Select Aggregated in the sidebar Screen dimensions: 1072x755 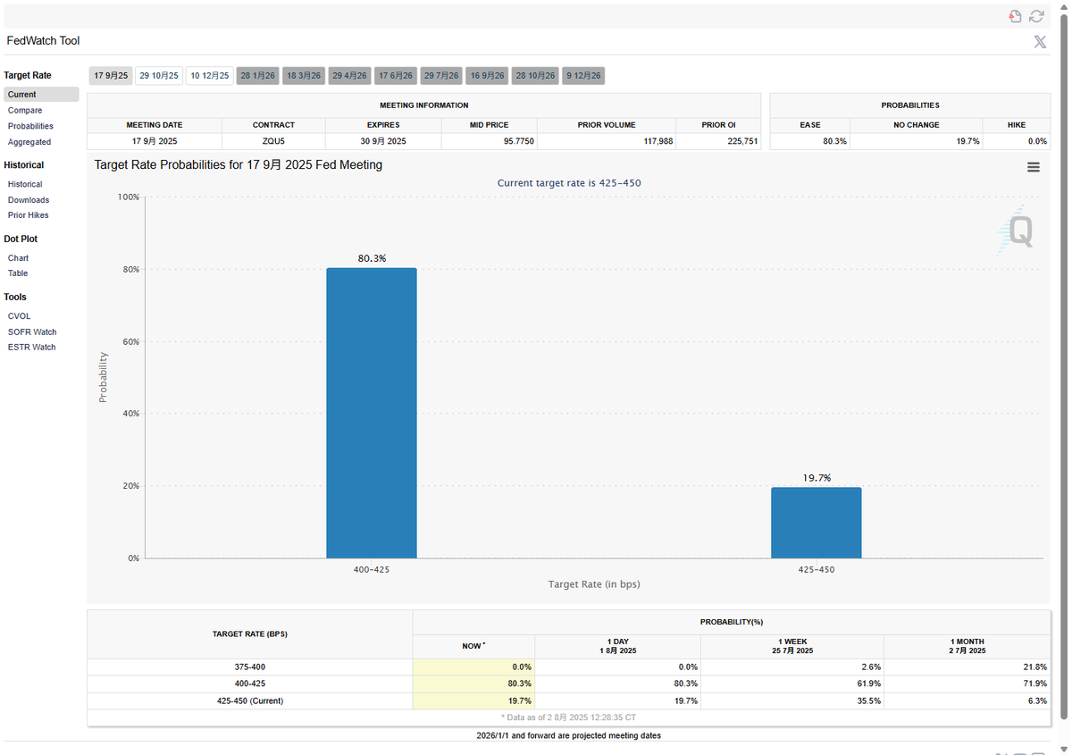29,142
